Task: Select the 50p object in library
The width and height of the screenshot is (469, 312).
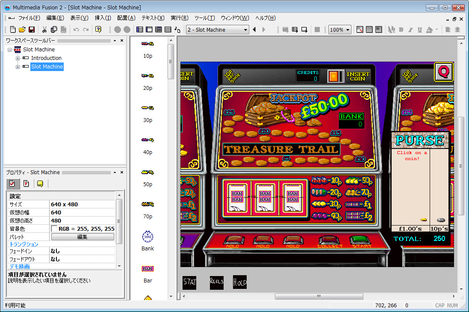Action: 147,178
